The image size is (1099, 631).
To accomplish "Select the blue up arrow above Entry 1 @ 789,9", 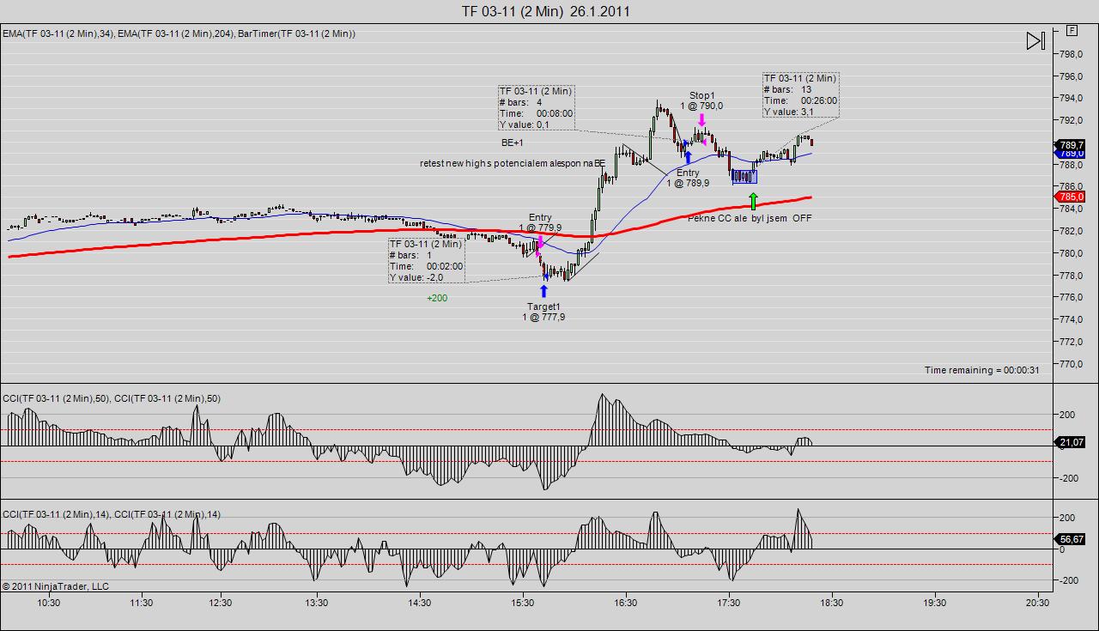I will click(x=688, y=157).
